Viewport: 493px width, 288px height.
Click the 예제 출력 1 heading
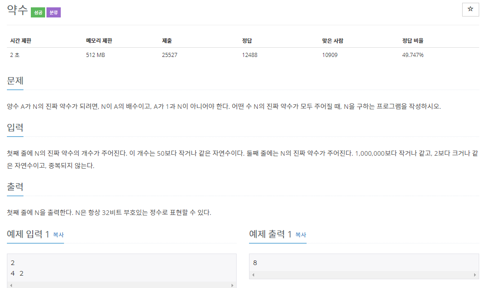270,234
